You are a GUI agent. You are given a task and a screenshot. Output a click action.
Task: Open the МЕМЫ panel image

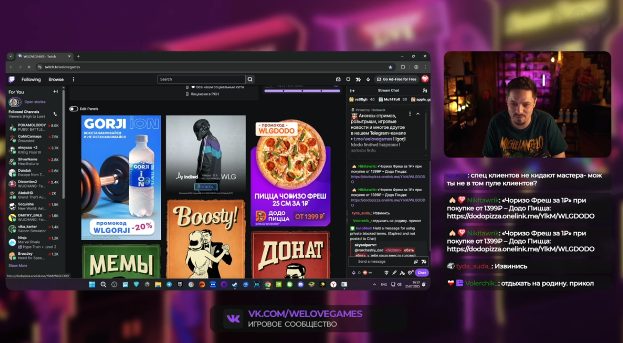(121, 261)
